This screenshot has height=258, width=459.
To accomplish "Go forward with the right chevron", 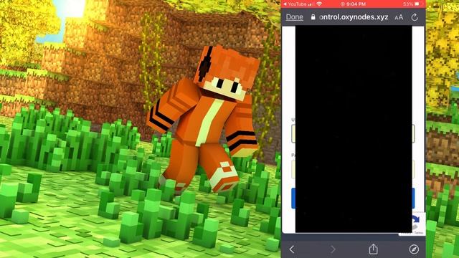I will pyautogui.click(x=333, y=249).
